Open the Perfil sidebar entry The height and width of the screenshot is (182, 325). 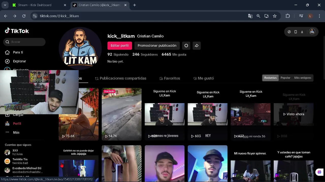coord(17,124)
